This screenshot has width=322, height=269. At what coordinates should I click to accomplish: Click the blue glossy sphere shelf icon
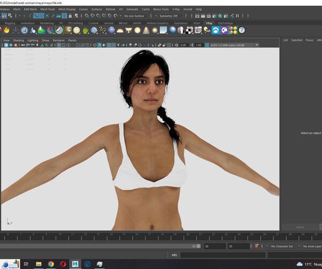[x=172, y=30]
